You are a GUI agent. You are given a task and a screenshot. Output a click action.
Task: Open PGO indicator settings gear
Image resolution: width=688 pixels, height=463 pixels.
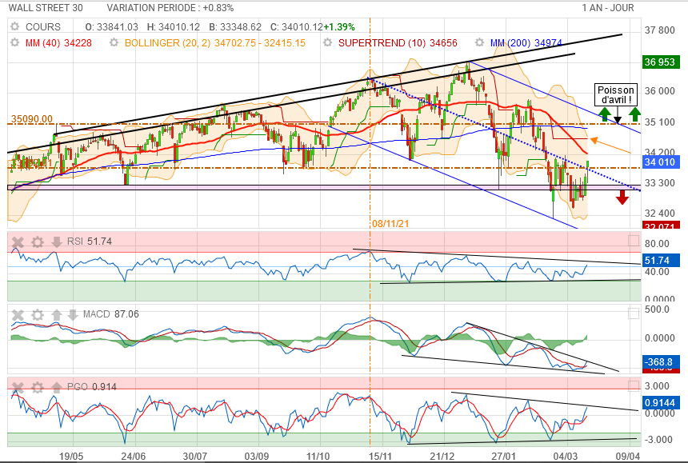(38, 387)
